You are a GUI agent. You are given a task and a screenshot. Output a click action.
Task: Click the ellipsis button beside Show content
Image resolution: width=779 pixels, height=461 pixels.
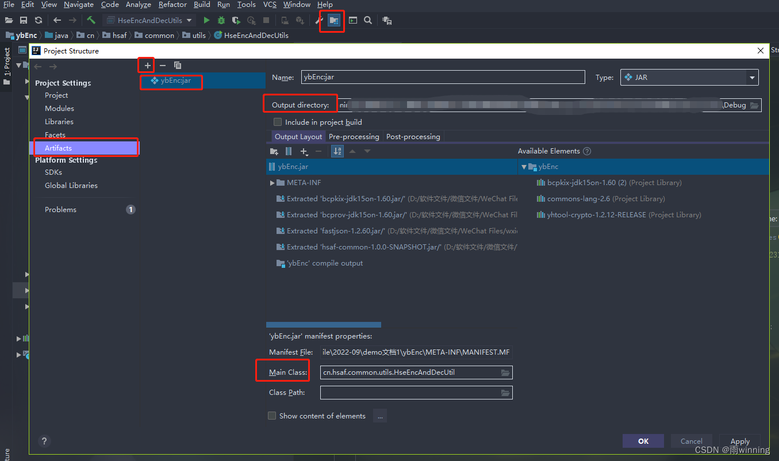point(380,416)
